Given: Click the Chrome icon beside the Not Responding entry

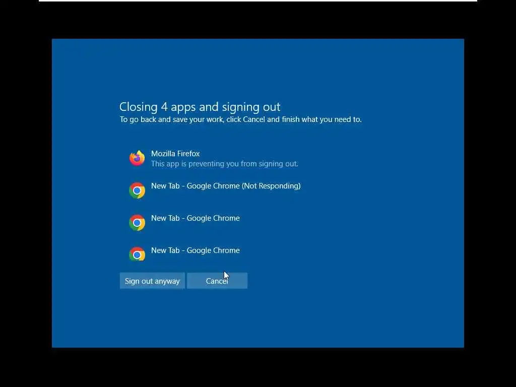Looking at the screenshot, I should (137, 190).
